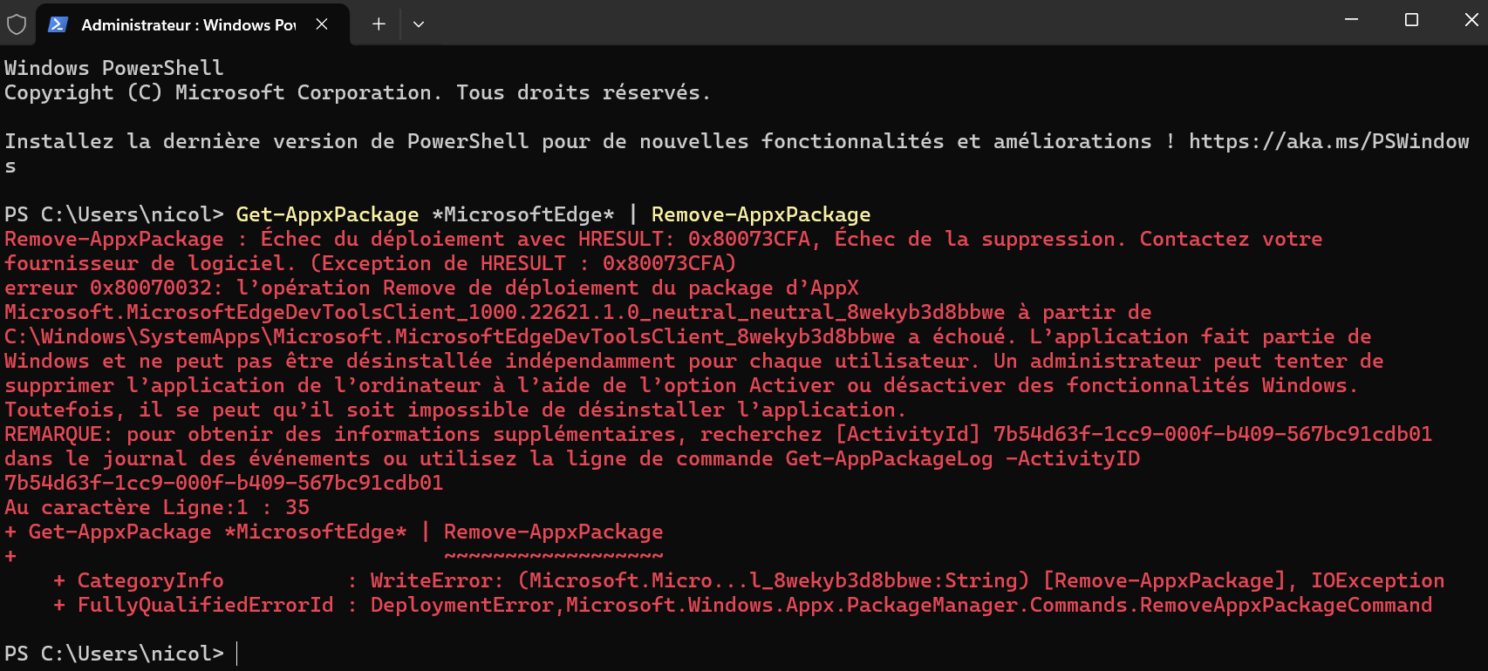The image size is (1488, 671).
Task: Click the PowerShell icon in the tab
Action: 58,24
